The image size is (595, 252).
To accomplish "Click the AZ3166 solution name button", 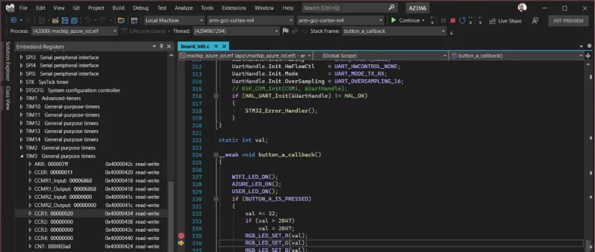I will [x=416, y=8].
